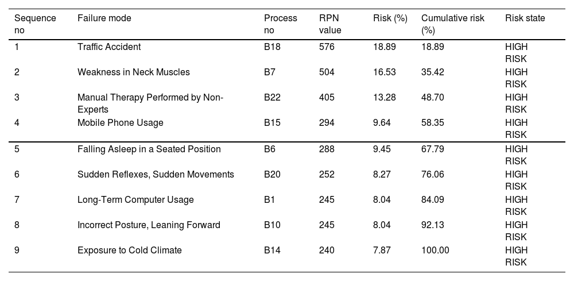The width and height of the screenshot is (574, 281).
Task: Select cumulative risk value 100.00
Action: pos(435,250)
